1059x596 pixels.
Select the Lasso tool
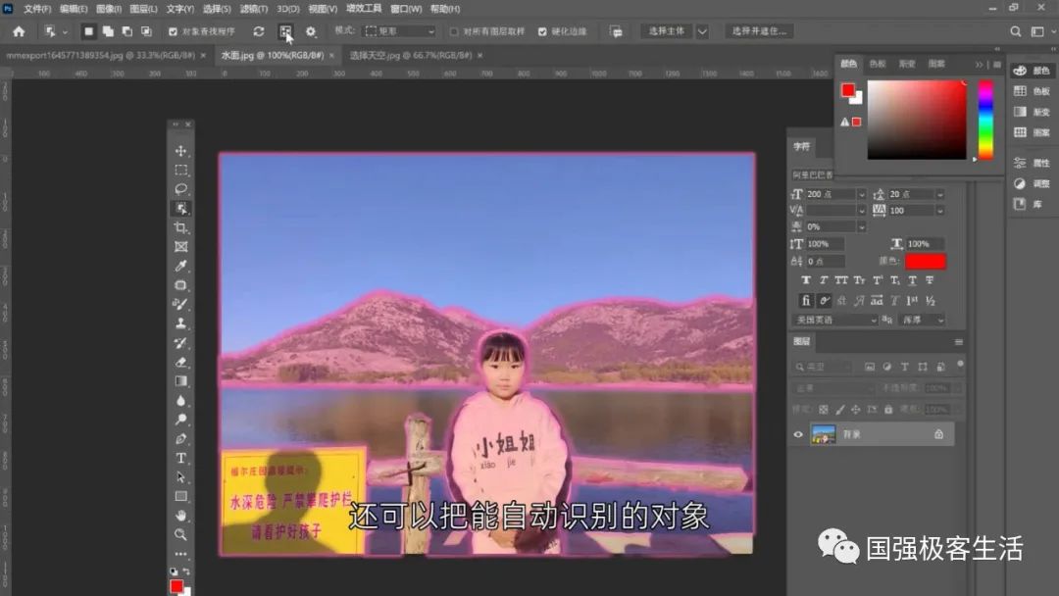coord(180,189)
